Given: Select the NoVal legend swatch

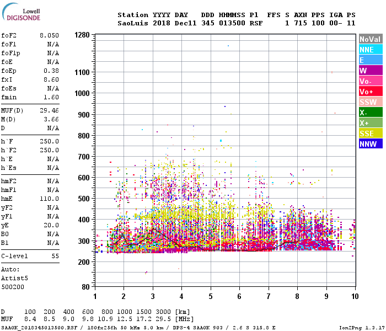Looking at the screenshot, I should tap(371, 39).
